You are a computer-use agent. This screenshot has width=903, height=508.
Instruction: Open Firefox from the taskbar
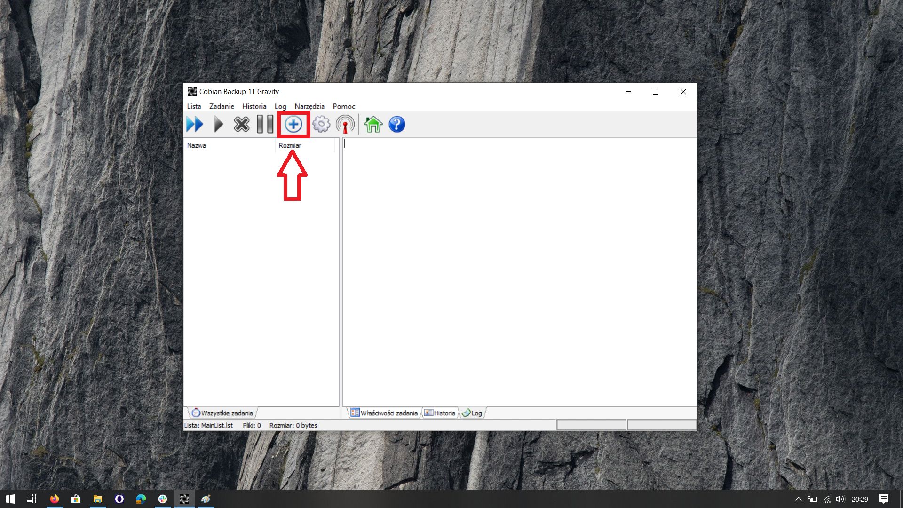55,499
